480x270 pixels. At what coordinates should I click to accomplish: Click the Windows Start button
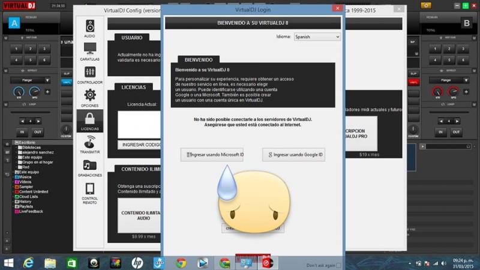pos(8,263)
